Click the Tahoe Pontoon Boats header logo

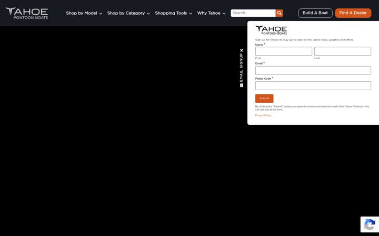pos(27,13)
